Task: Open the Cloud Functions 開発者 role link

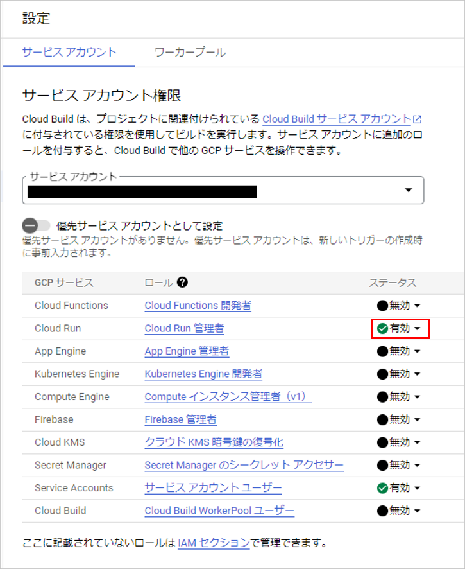Action: pyautogui.click(x=198, y=306)
